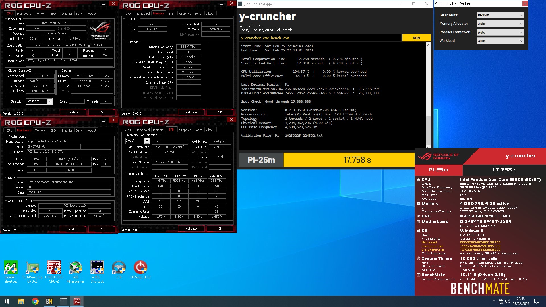Launch ET6 desktop icon

119,270
